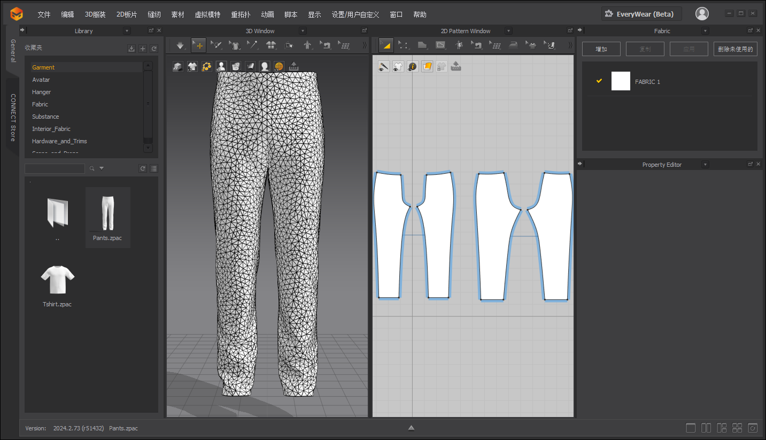The image size is (766, 440).
Task: Select the Edit Pattern tool in 2D toolbar
Action: [386, 45]
